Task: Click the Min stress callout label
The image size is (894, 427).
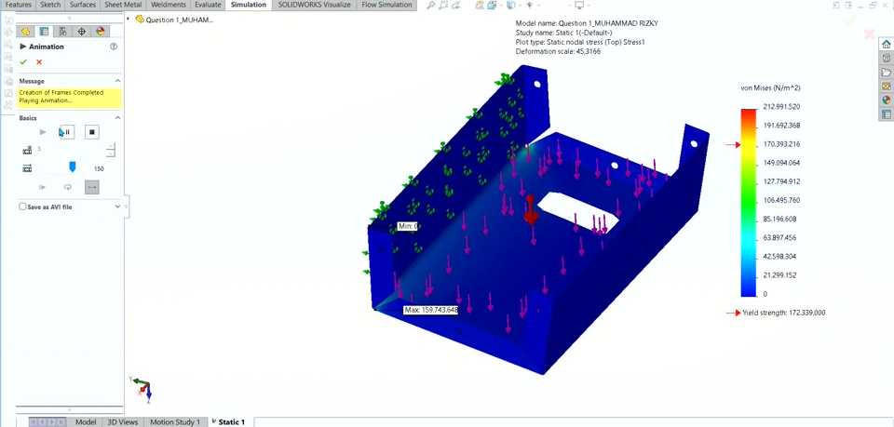Action: click(408, 227)
